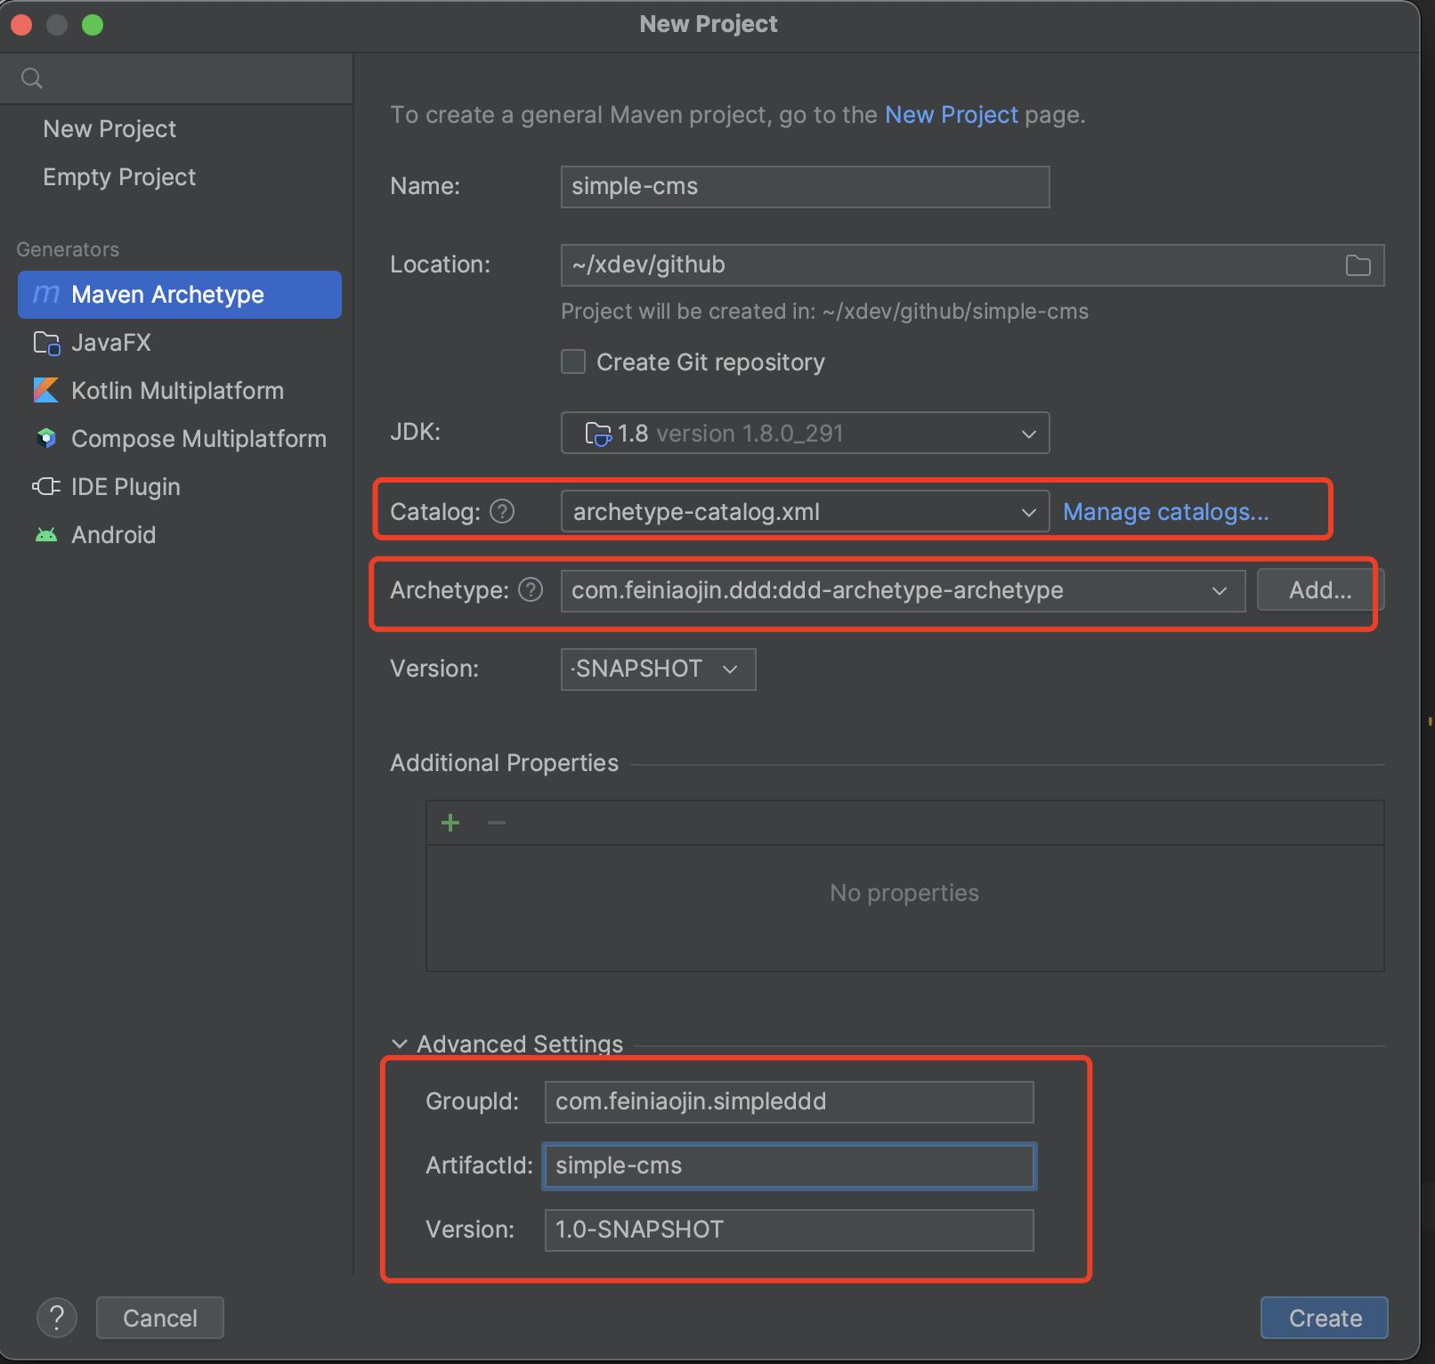Click the Manage catalogs link
Viewport: 1435px width, 1364px height.
[1165, 512]
